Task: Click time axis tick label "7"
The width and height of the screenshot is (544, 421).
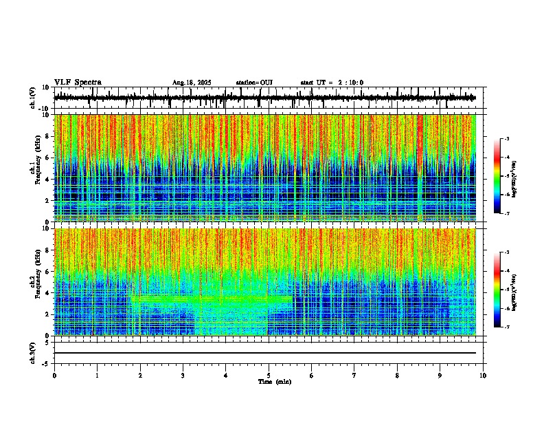Action: (354, 376)
